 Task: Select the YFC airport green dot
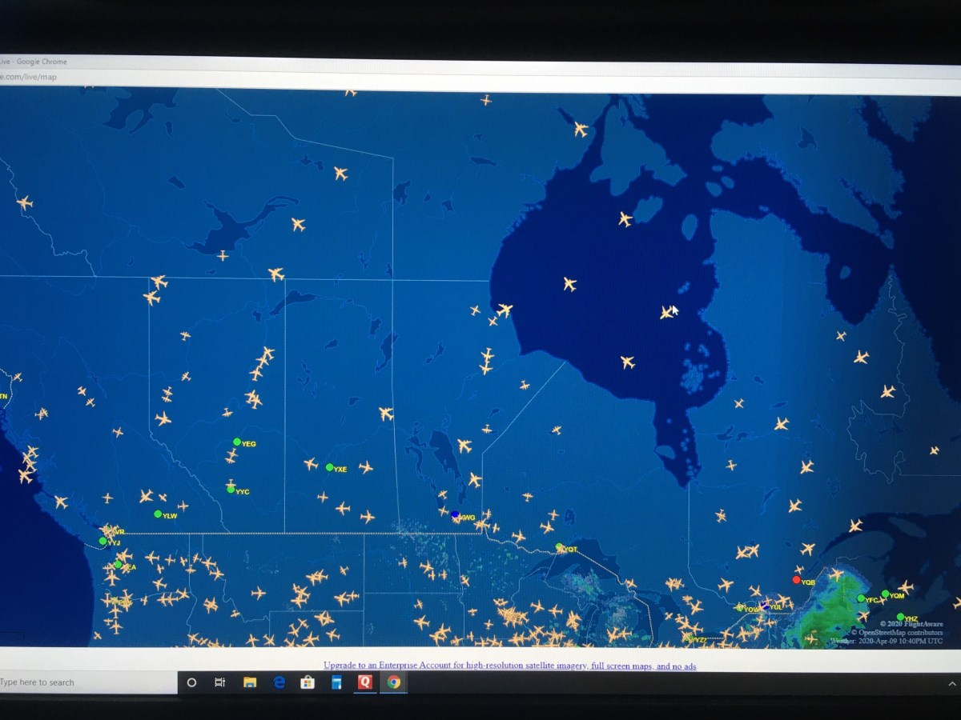click(861, 598)
